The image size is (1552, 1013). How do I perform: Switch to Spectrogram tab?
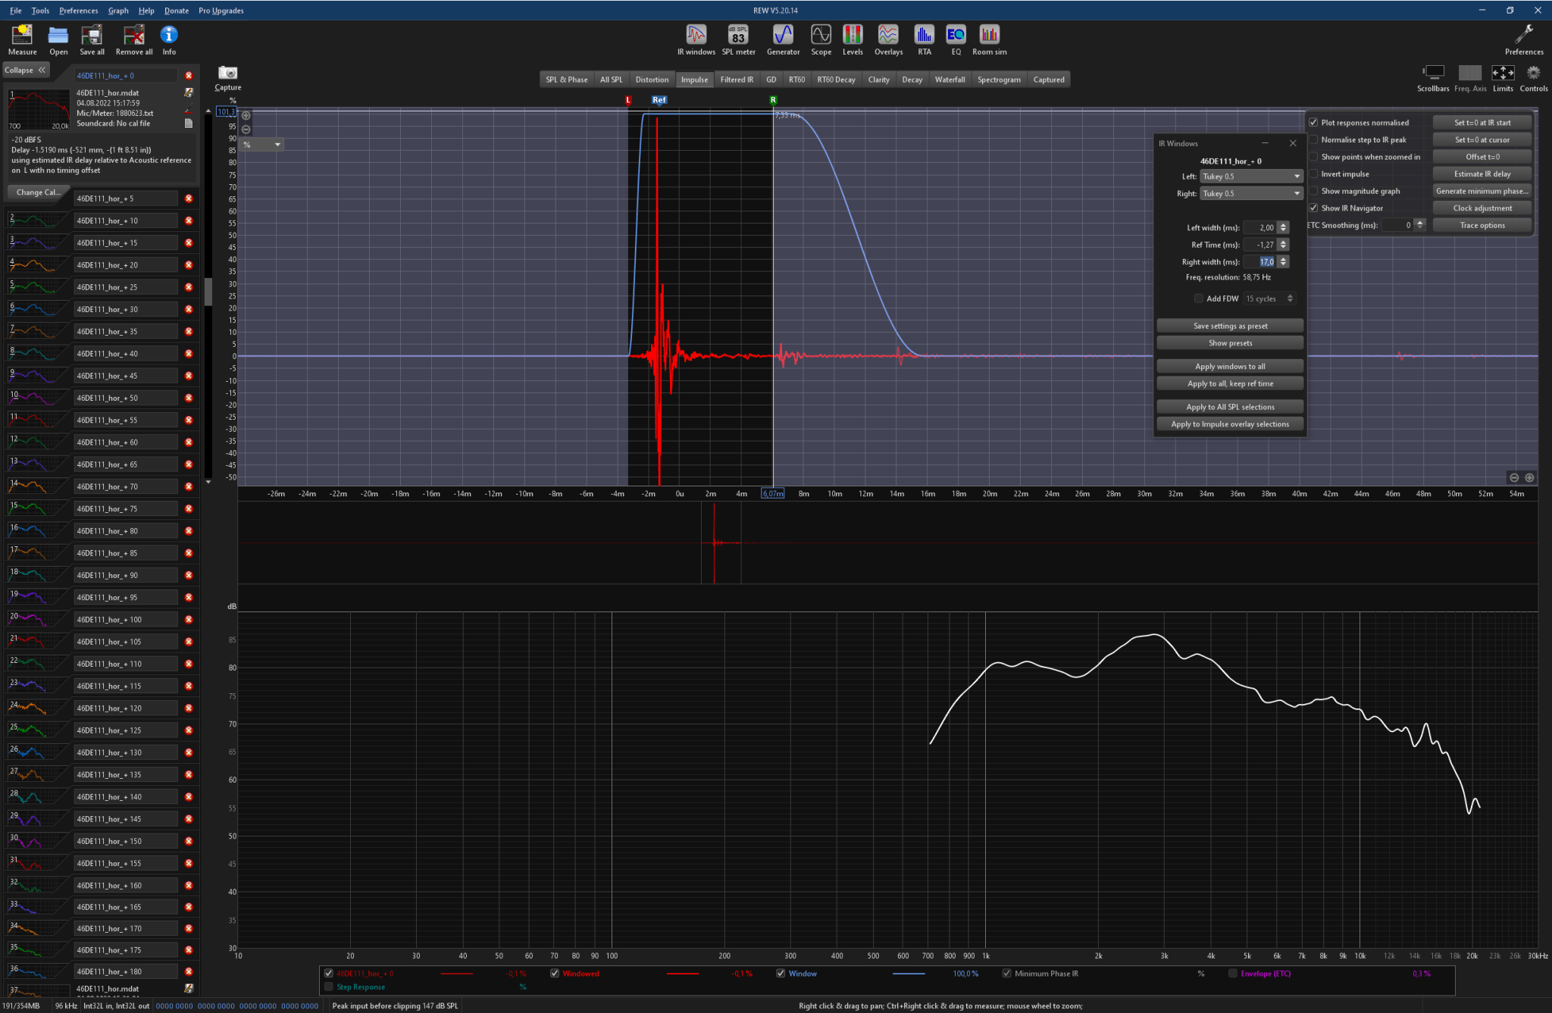(999, 80)
